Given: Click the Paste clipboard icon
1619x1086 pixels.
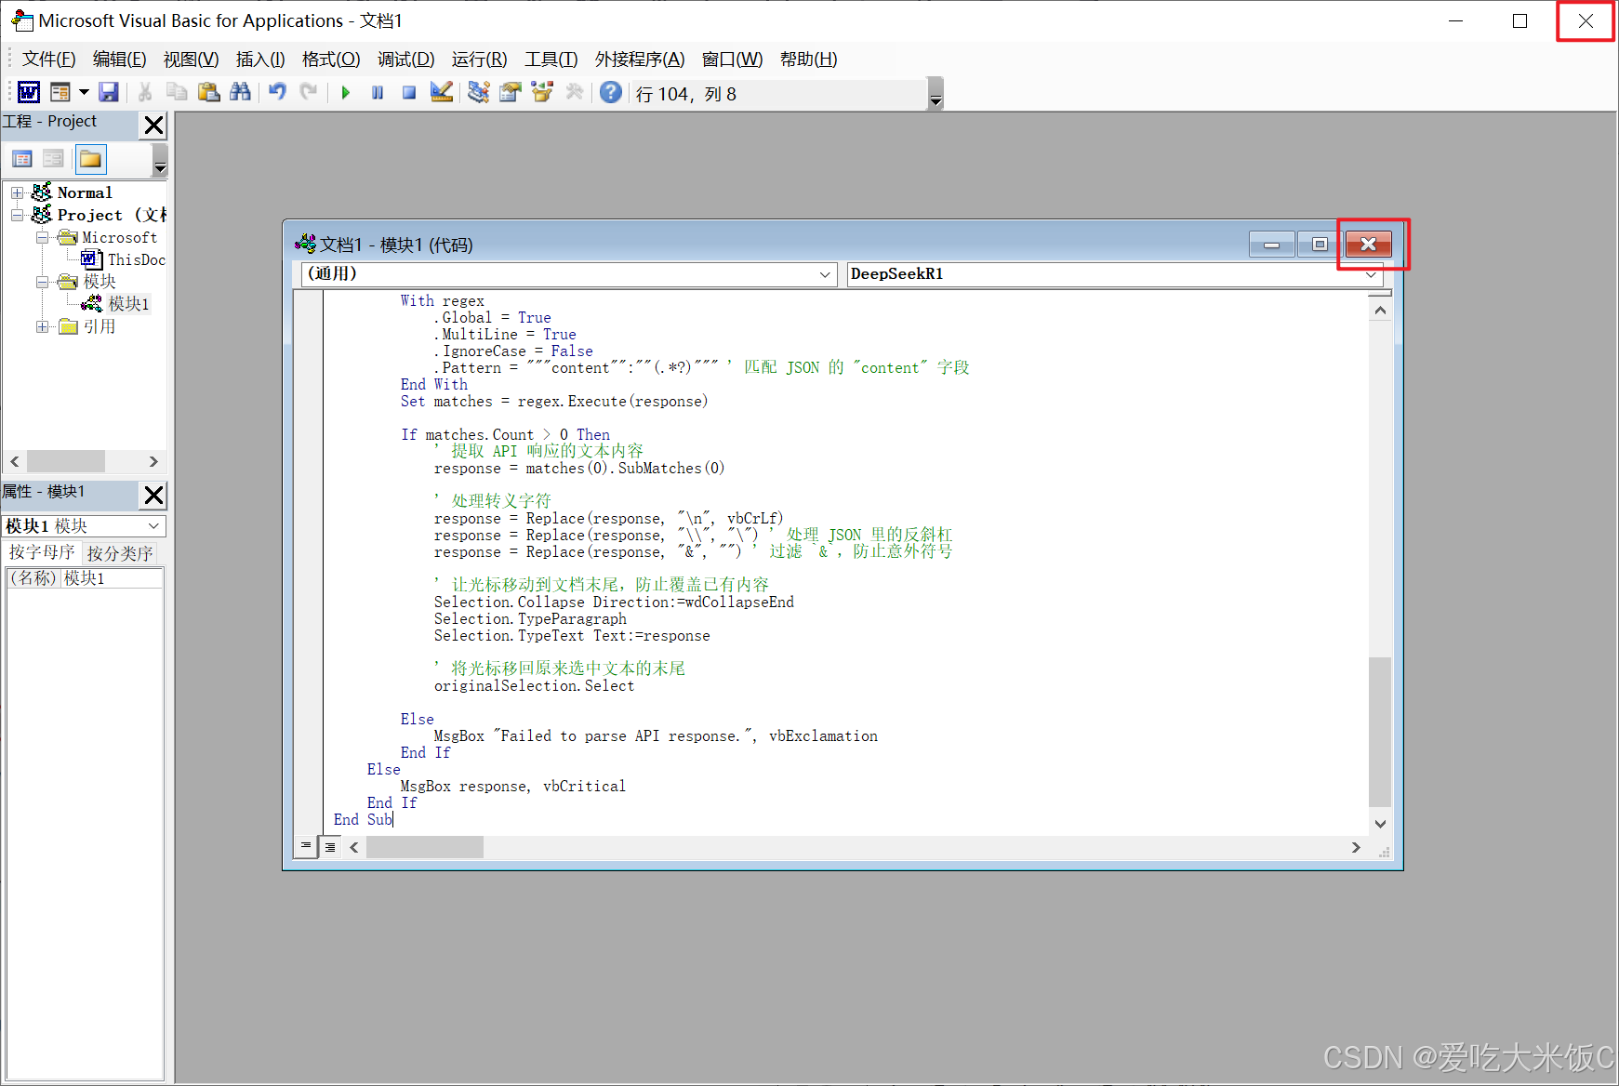Looking at the screenshot, I should 209,92.
